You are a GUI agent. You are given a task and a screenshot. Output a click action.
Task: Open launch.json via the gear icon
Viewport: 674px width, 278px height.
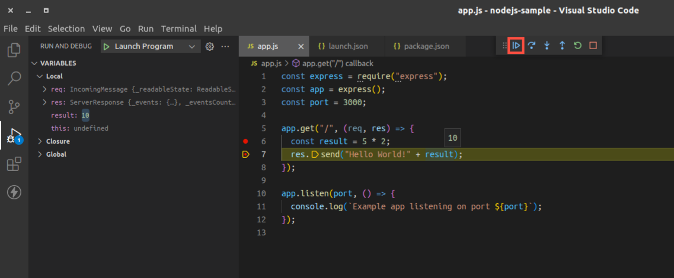click(x=210, y=46)
